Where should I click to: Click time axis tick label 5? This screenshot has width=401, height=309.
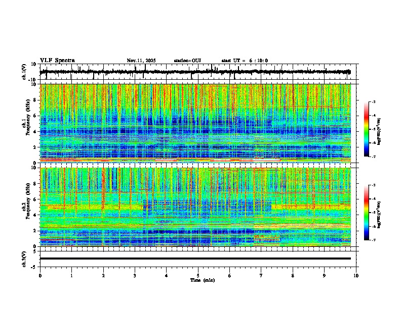(198, 276)
